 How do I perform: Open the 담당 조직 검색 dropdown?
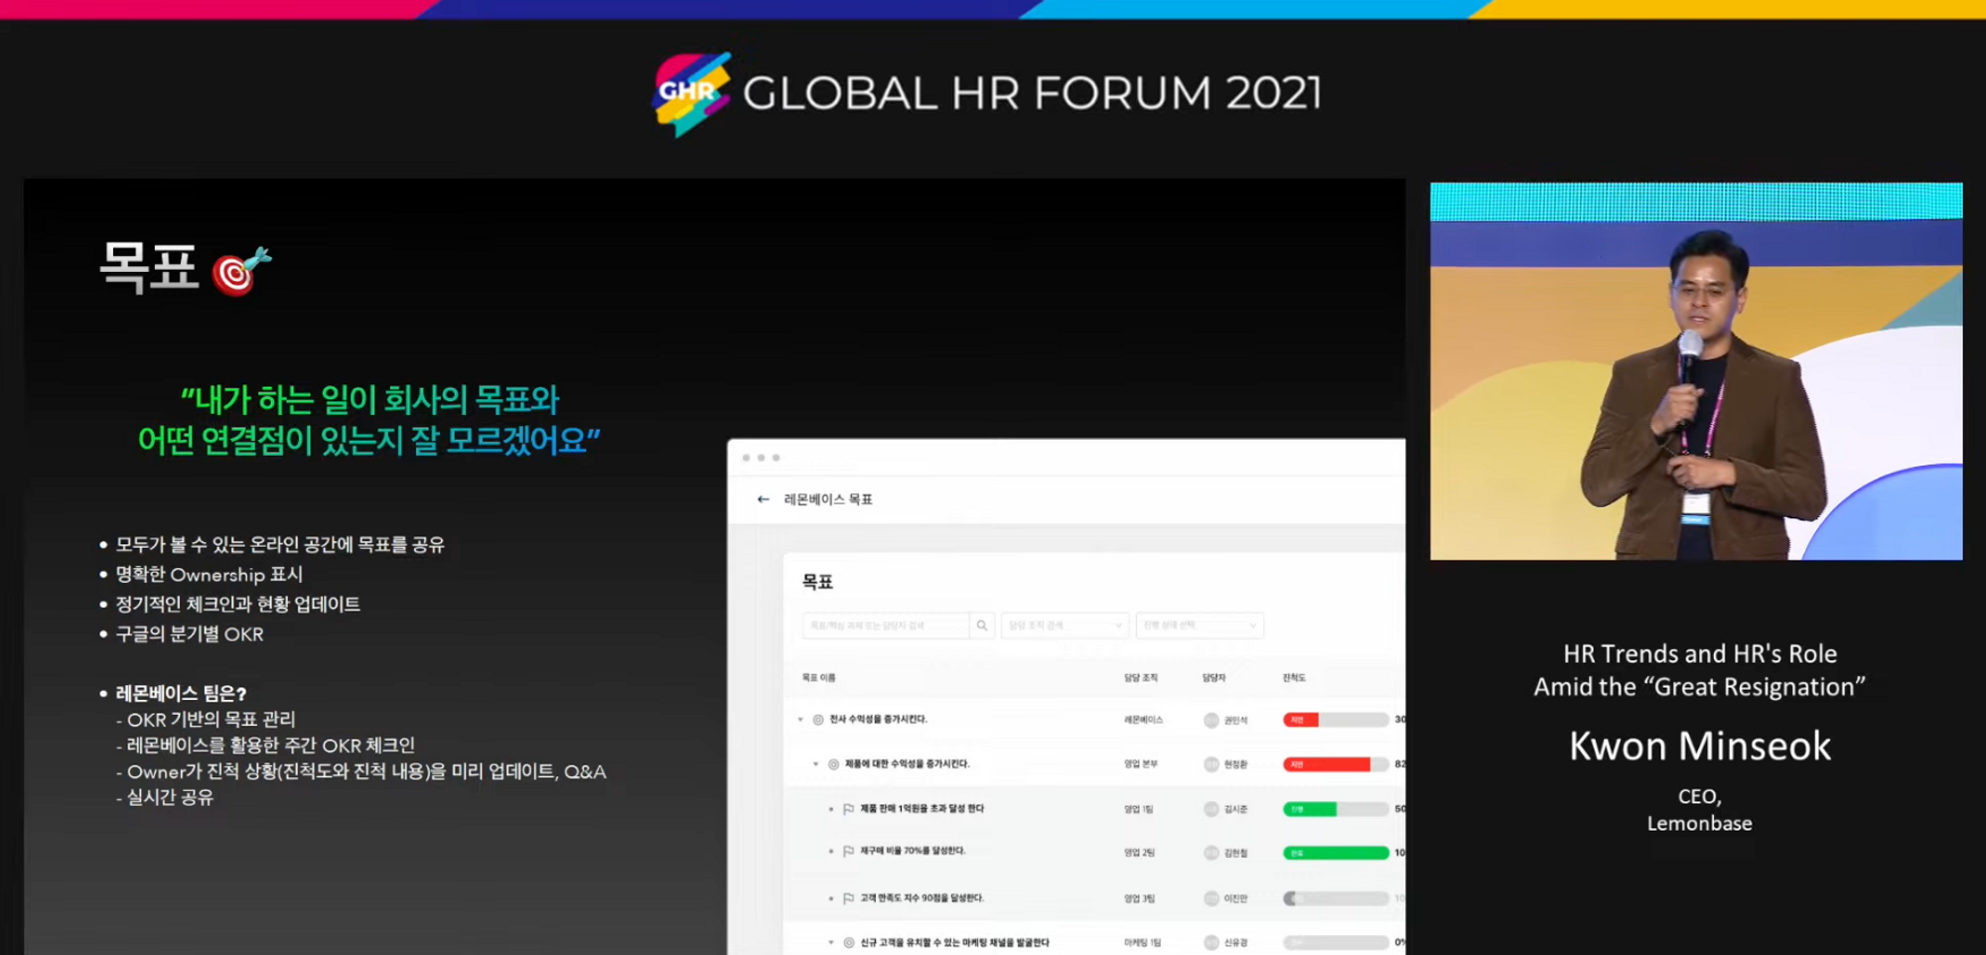(x=1064, y=625)
